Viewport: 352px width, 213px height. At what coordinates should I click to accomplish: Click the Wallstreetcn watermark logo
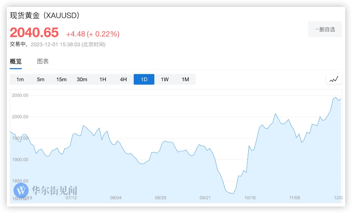pyautogui.click(x=21, y=190)
